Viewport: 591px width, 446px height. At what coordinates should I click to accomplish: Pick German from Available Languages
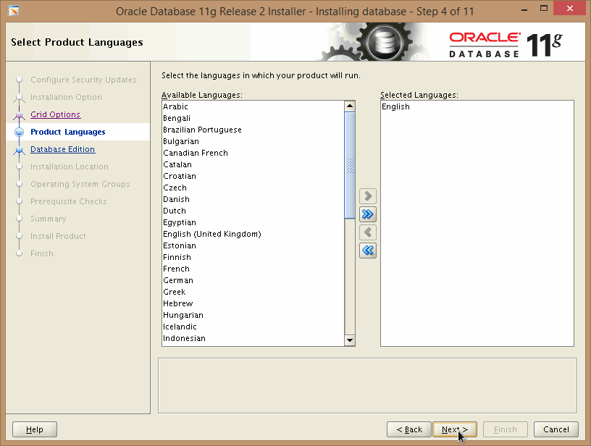(x=178, y=280)
